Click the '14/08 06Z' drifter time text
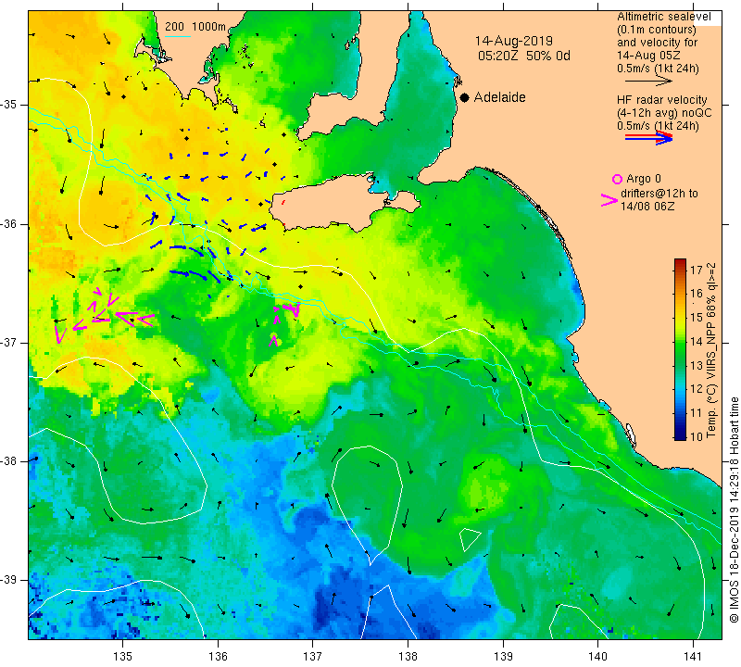This screenshot has height=667, width=741. (647, 207)
